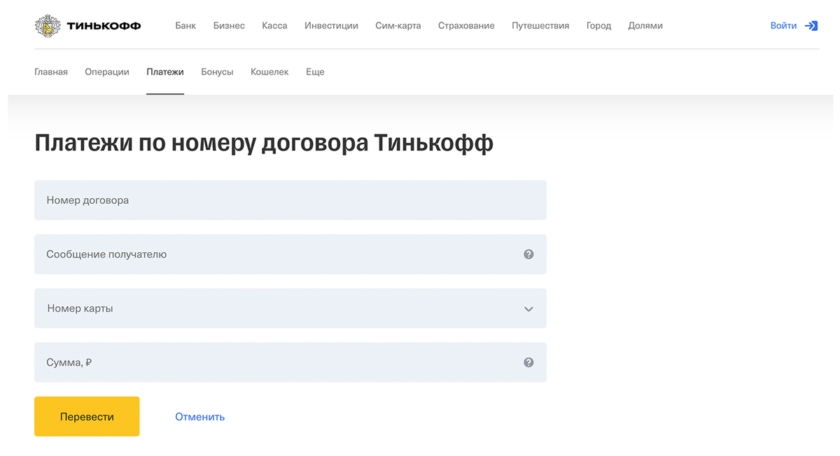Go to Касса in top navigation

(x=274, y=26)
